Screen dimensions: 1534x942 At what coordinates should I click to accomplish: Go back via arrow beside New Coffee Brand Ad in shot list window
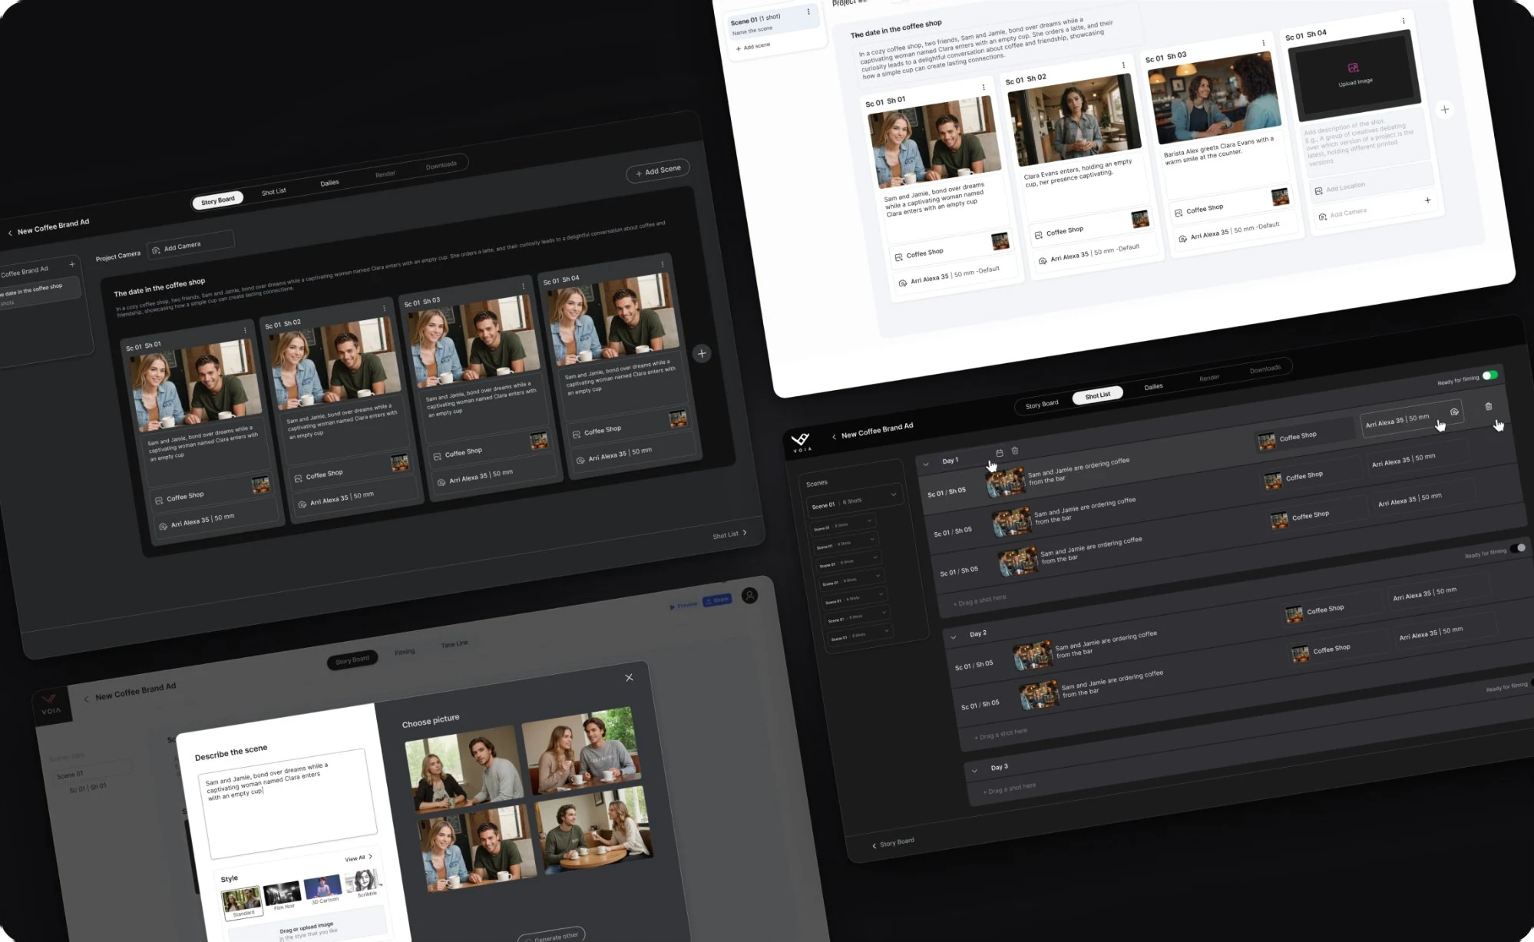point(834,436)
